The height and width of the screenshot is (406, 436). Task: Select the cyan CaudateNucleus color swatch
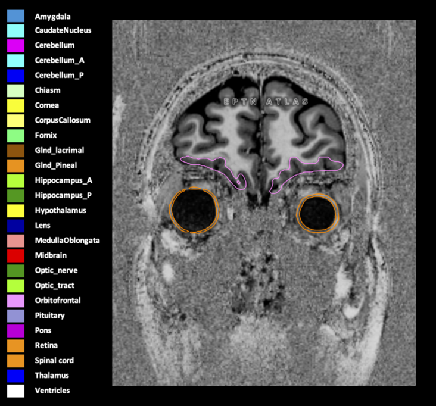[15, 30]
